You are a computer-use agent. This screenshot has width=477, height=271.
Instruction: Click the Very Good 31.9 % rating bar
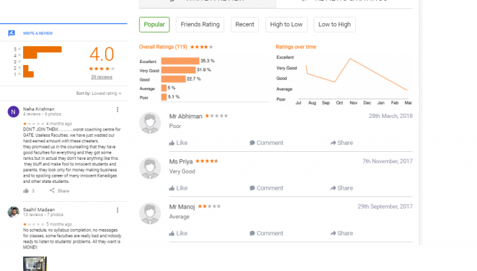click(x=178, y=70)
